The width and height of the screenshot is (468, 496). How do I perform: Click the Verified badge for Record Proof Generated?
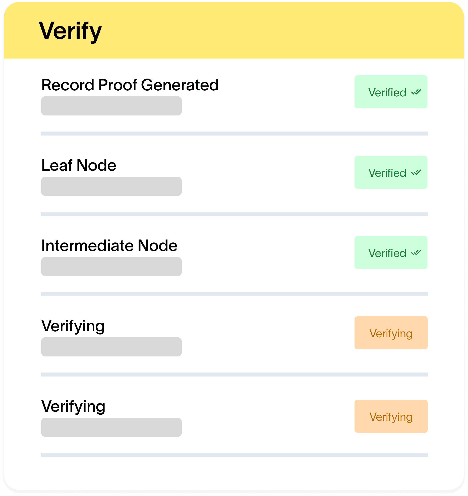(x=391, y=92)
